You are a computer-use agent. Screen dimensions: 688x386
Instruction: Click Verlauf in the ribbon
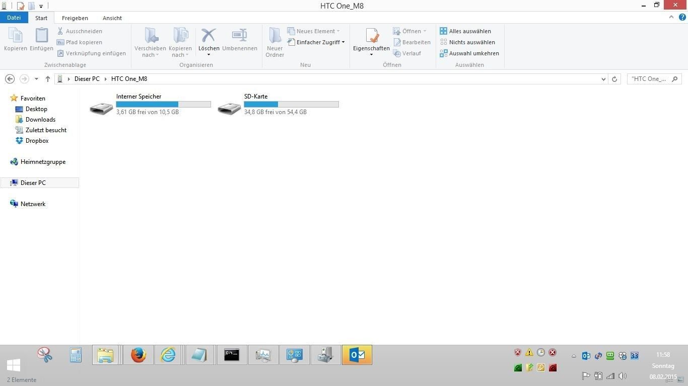407,53
